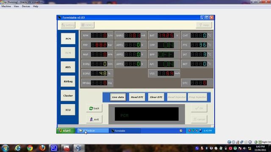Viewport: 271px width, 152px height.
Task: Start Live data monitoring
Action: click(118, 97)
